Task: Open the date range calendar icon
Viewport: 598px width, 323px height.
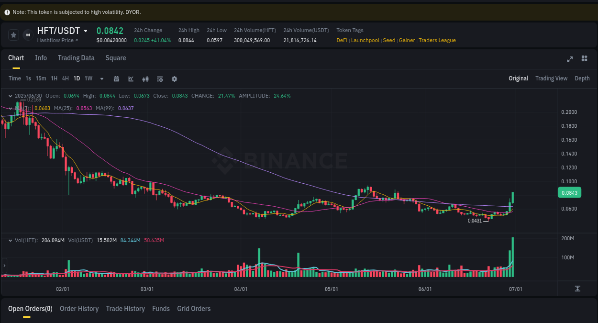Action: click(116, 78)
